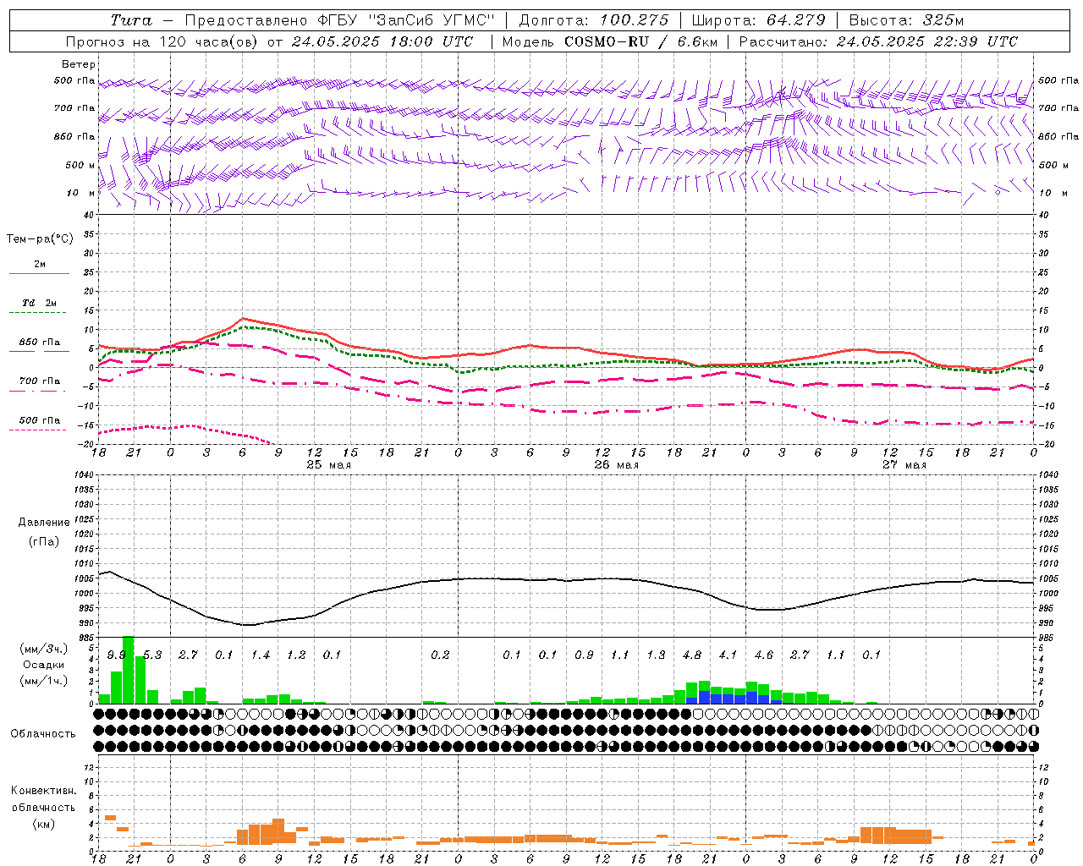Click the 'Конвективн.' convective cloud label
This screenshot has height=866, width=1083.
coord(44,791)
